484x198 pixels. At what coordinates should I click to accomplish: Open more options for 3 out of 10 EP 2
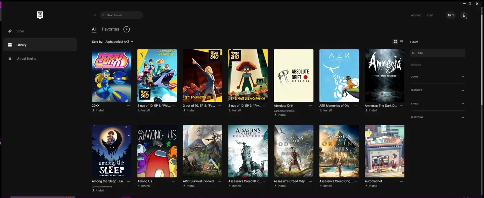(219, 106)
